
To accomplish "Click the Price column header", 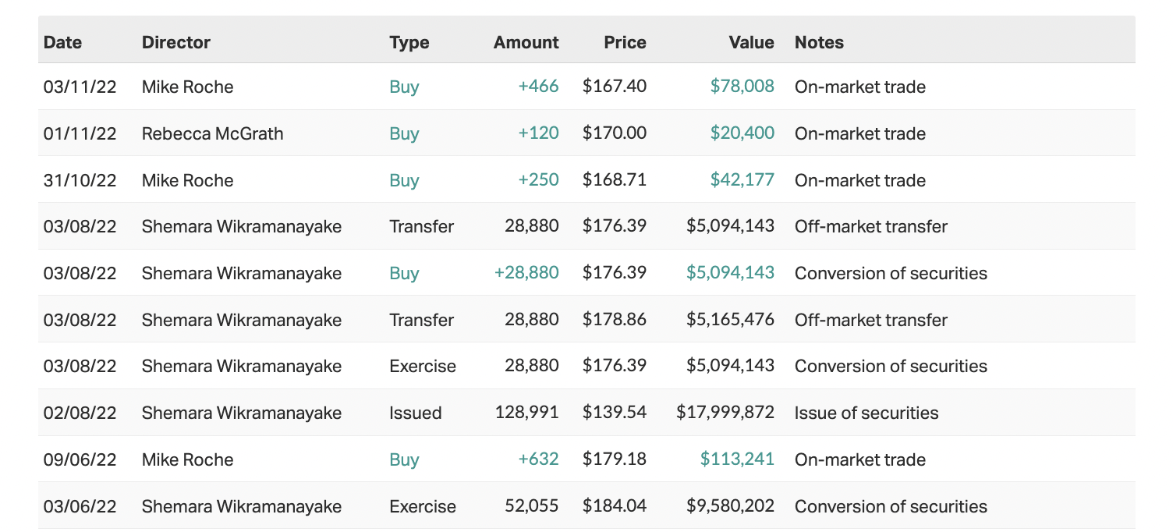I will [625, 42].
